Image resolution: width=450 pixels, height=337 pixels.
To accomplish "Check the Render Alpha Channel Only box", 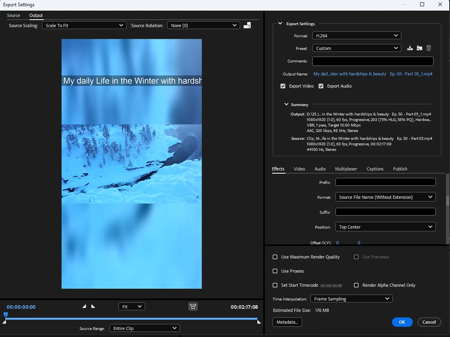I will (356, 285).
